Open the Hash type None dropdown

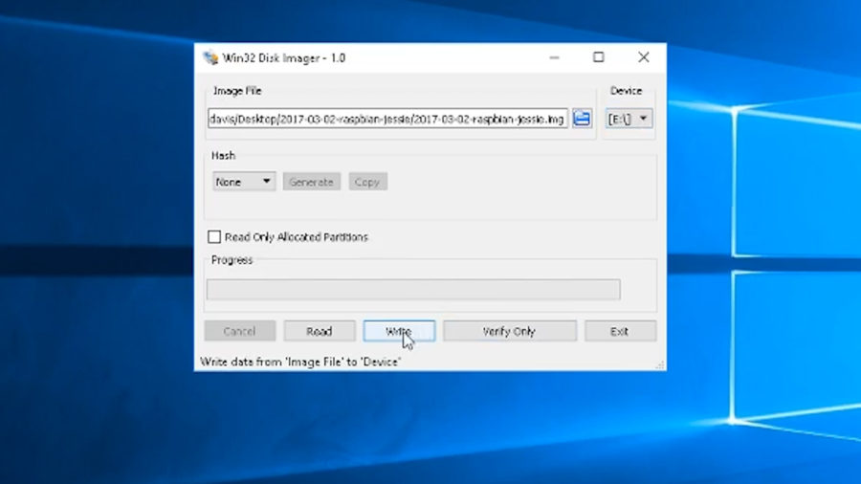(x=244, y=182)
